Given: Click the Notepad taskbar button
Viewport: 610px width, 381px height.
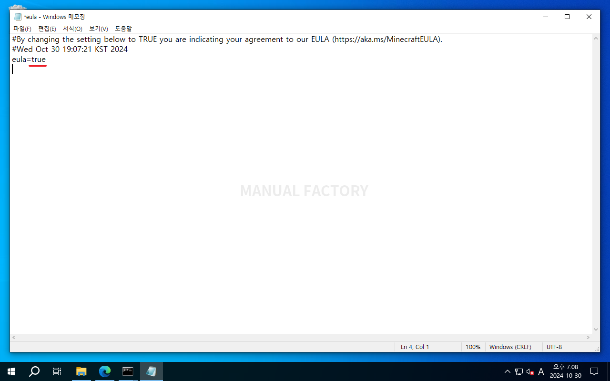Looking at the screenshot, I should pos(151,371).
